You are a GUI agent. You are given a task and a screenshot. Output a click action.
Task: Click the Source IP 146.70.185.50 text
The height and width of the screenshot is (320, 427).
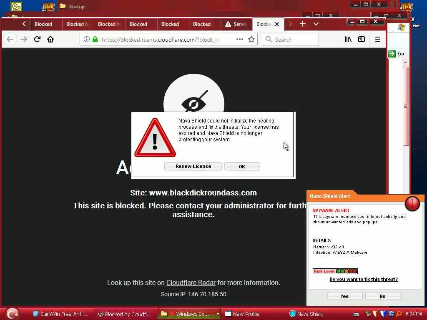[x=193, y=294]
